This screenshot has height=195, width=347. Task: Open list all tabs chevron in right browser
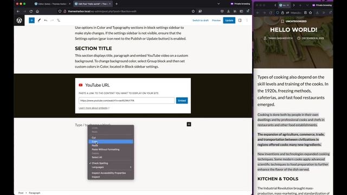307,5
